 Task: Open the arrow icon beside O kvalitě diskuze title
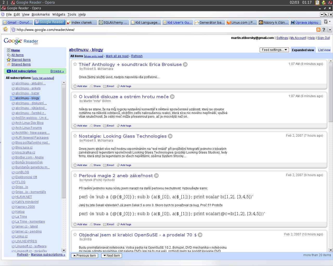pos(172,97)
